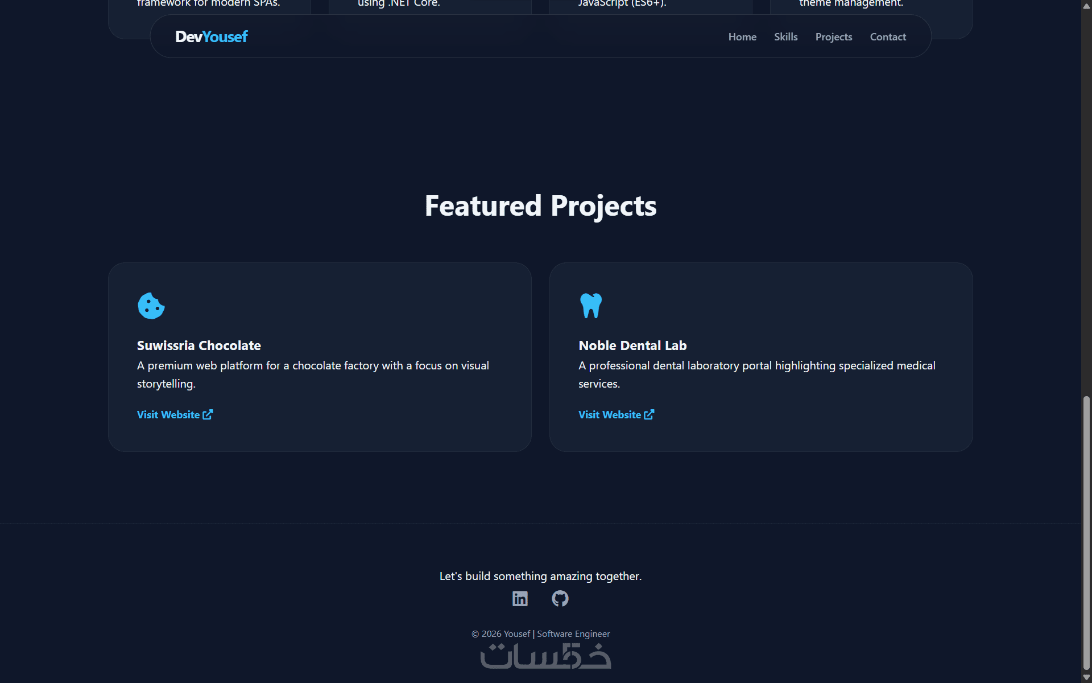Select Contact in the navbar

(x=887, y=37)
